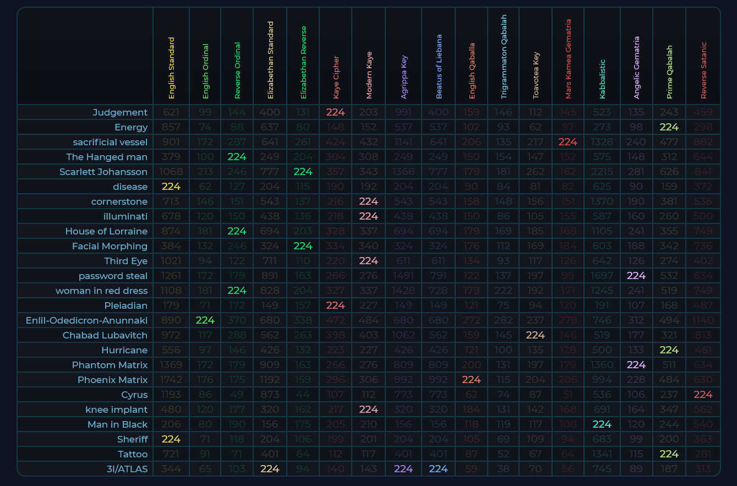Screen dimensions: 737x486
Task: Click the Scarlett Johansson phrase
Action: [103, 172]
